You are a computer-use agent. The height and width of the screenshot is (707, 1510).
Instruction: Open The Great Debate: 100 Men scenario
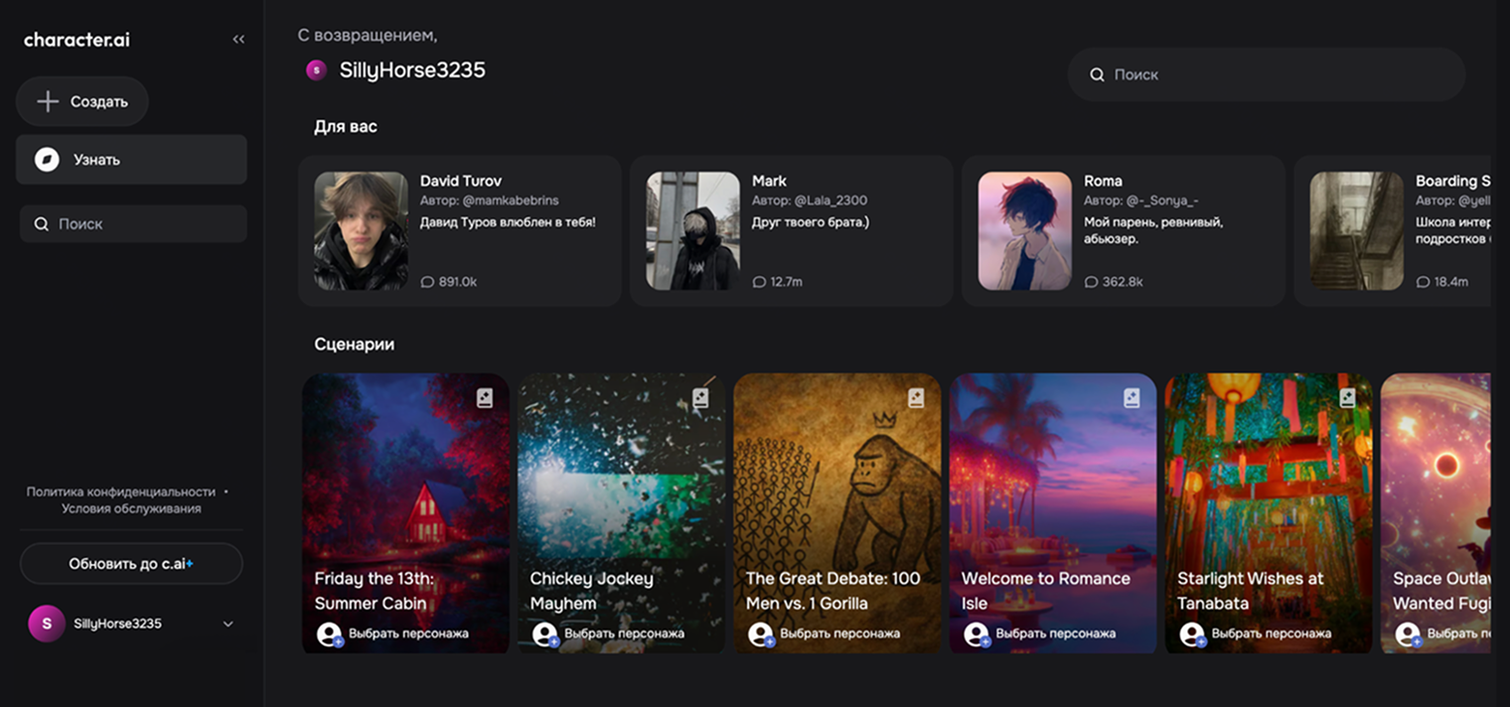coord(836,513)
